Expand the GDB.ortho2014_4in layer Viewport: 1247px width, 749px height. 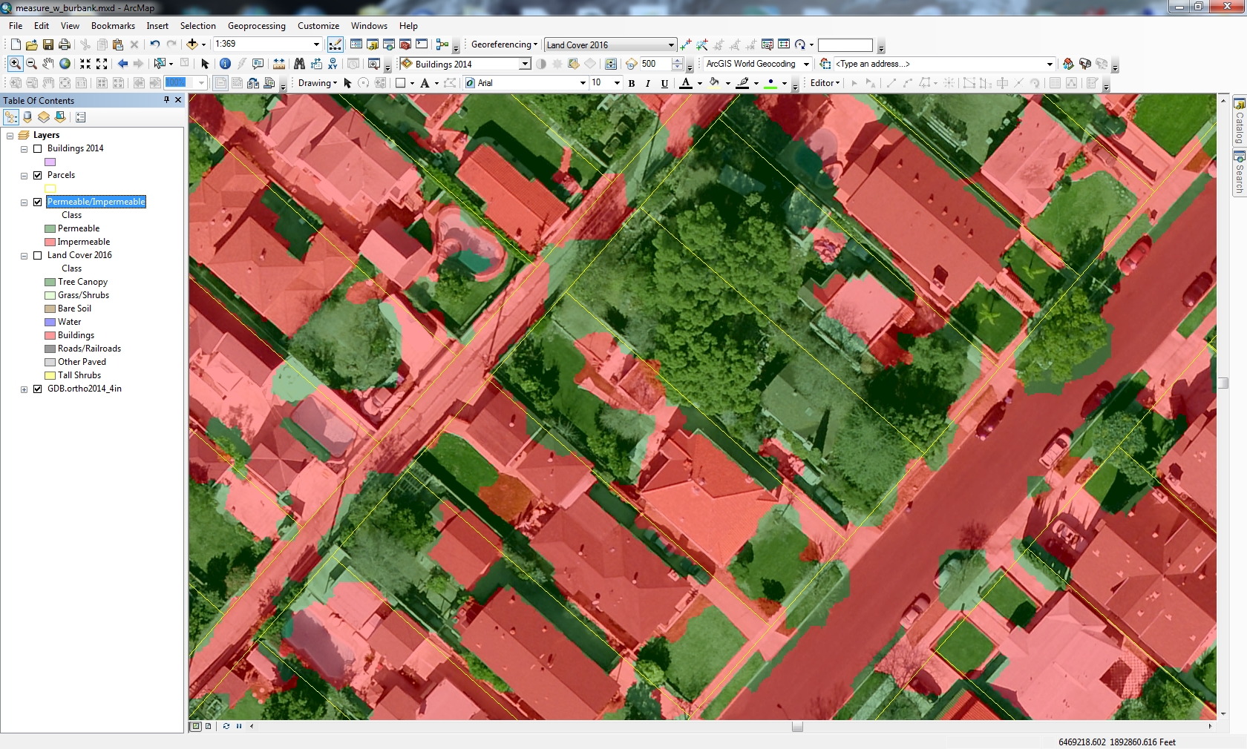click(x=24, y=389)
